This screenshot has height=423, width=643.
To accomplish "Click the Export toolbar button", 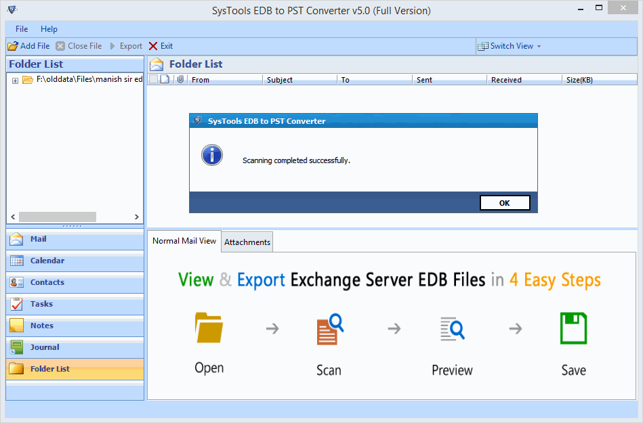I will 126,46.
